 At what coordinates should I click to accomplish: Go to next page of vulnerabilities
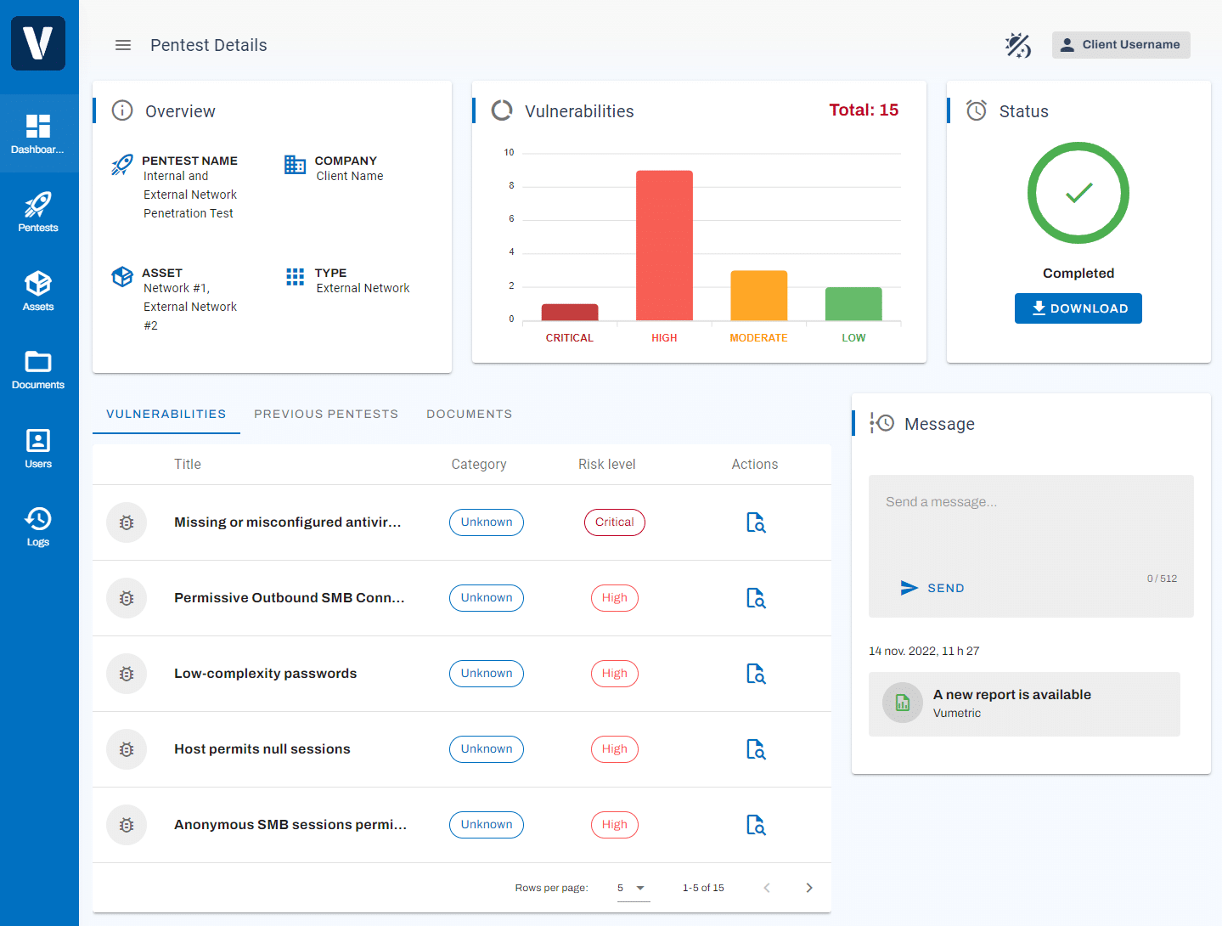[x=808, y=888]
